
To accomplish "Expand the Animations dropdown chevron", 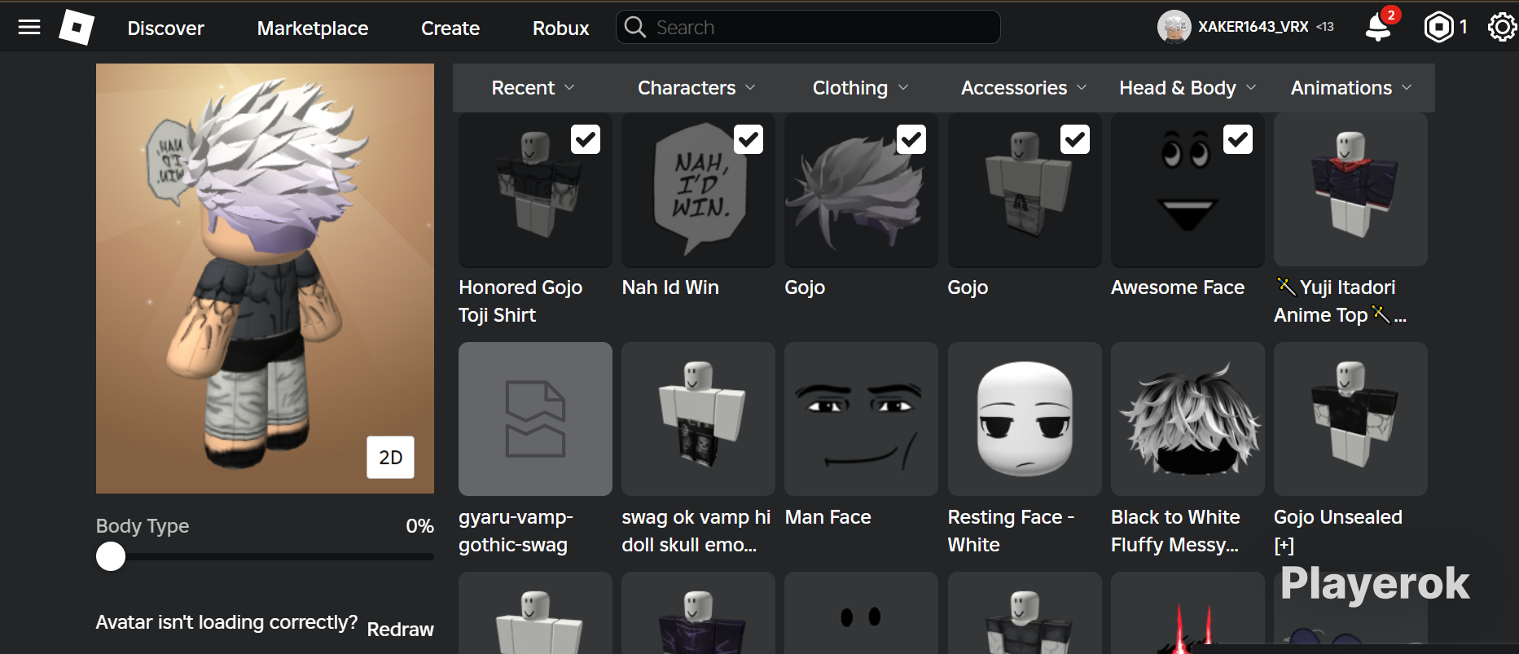I will [1407, 87].
